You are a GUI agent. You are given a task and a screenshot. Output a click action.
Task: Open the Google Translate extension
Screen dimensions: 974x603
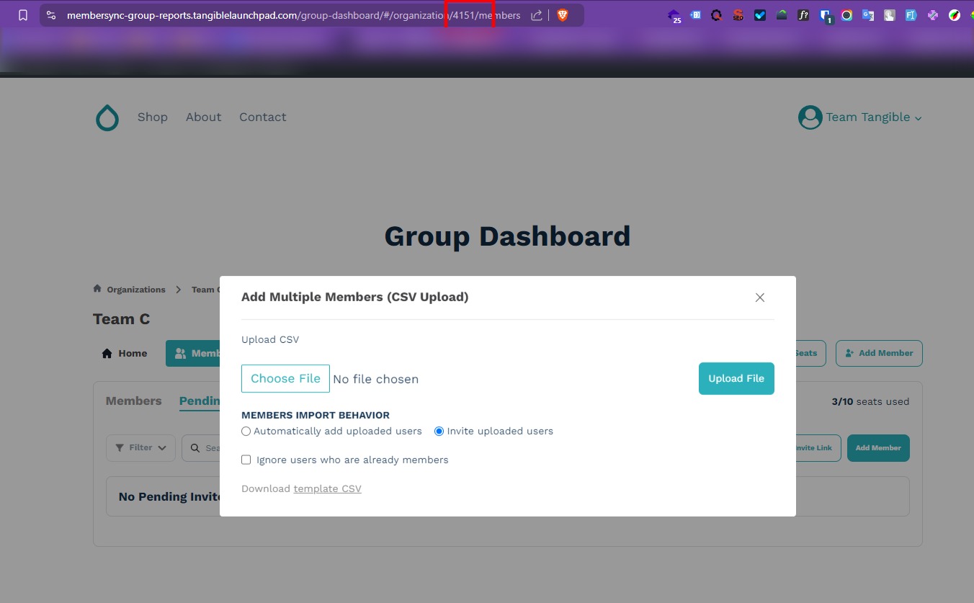pos(867,14)
